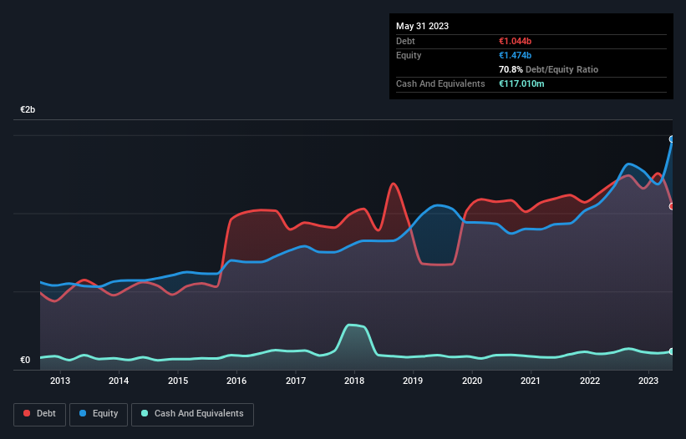686x439 pixels.
Task: Click the red dot in the Debt legend
Action: click(x=28, y=414)
